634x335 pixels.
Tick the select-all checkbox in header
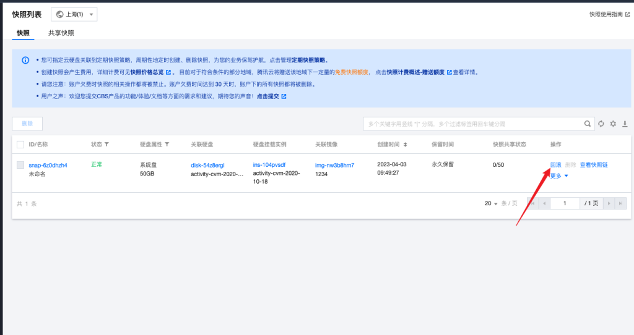coord(20,145)
